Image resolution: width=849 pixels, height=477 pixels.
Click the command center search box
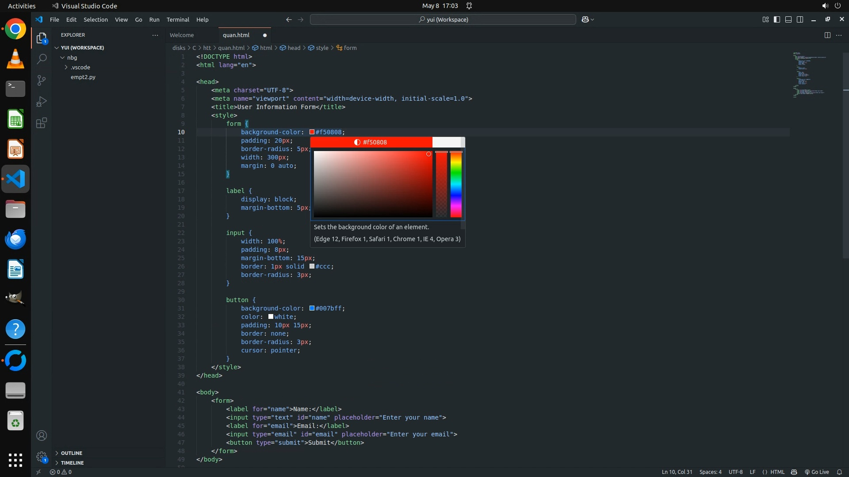[443, 19]
